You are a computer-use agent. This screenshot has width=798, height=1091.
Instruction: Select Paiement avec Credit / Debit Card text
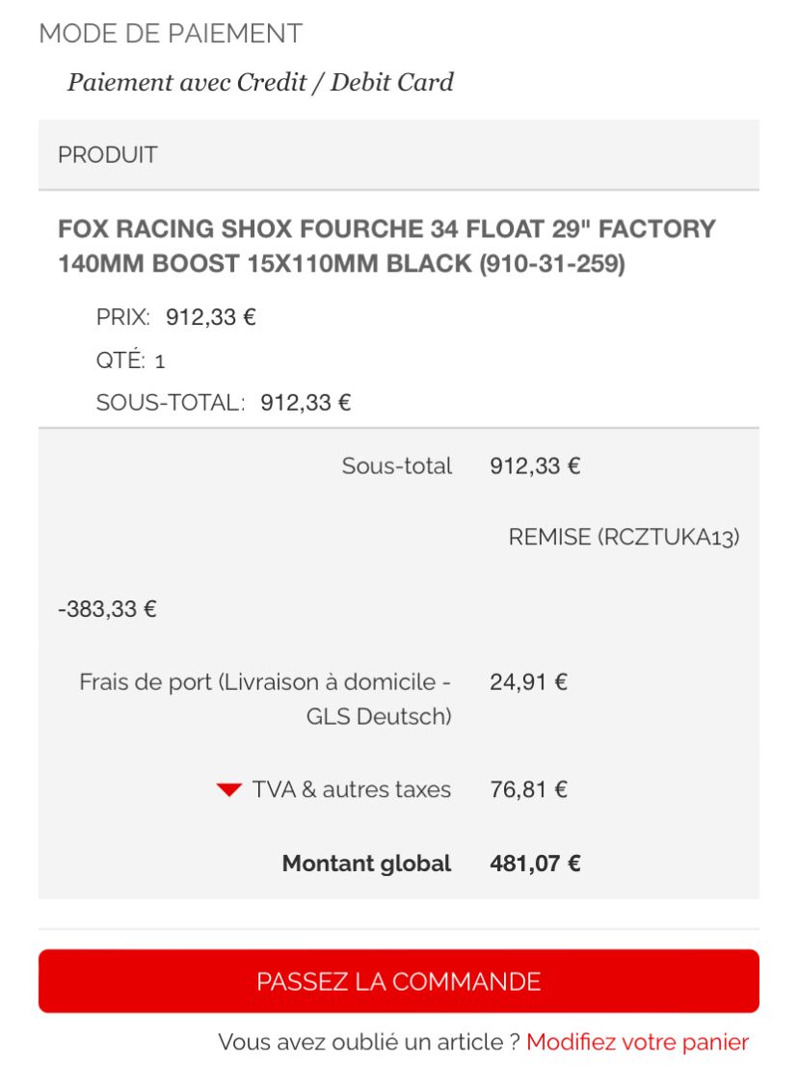pyautogui.click(x=260, y=82)
